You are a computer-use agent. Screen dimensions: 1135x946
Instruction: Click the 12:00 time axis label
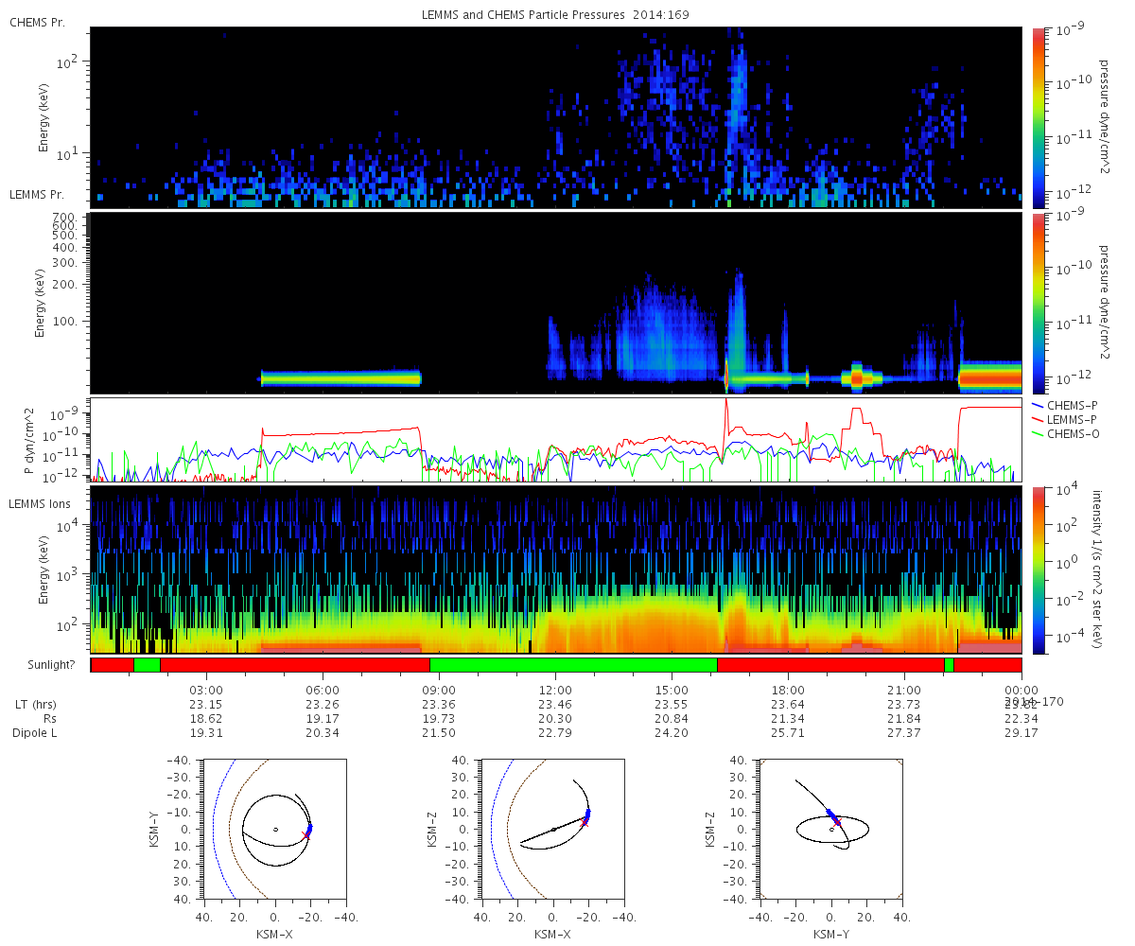555,690
